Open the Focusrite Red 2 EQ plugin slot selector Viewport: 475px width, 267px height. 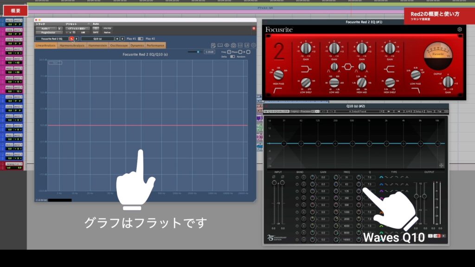click(x=52, y=39)
